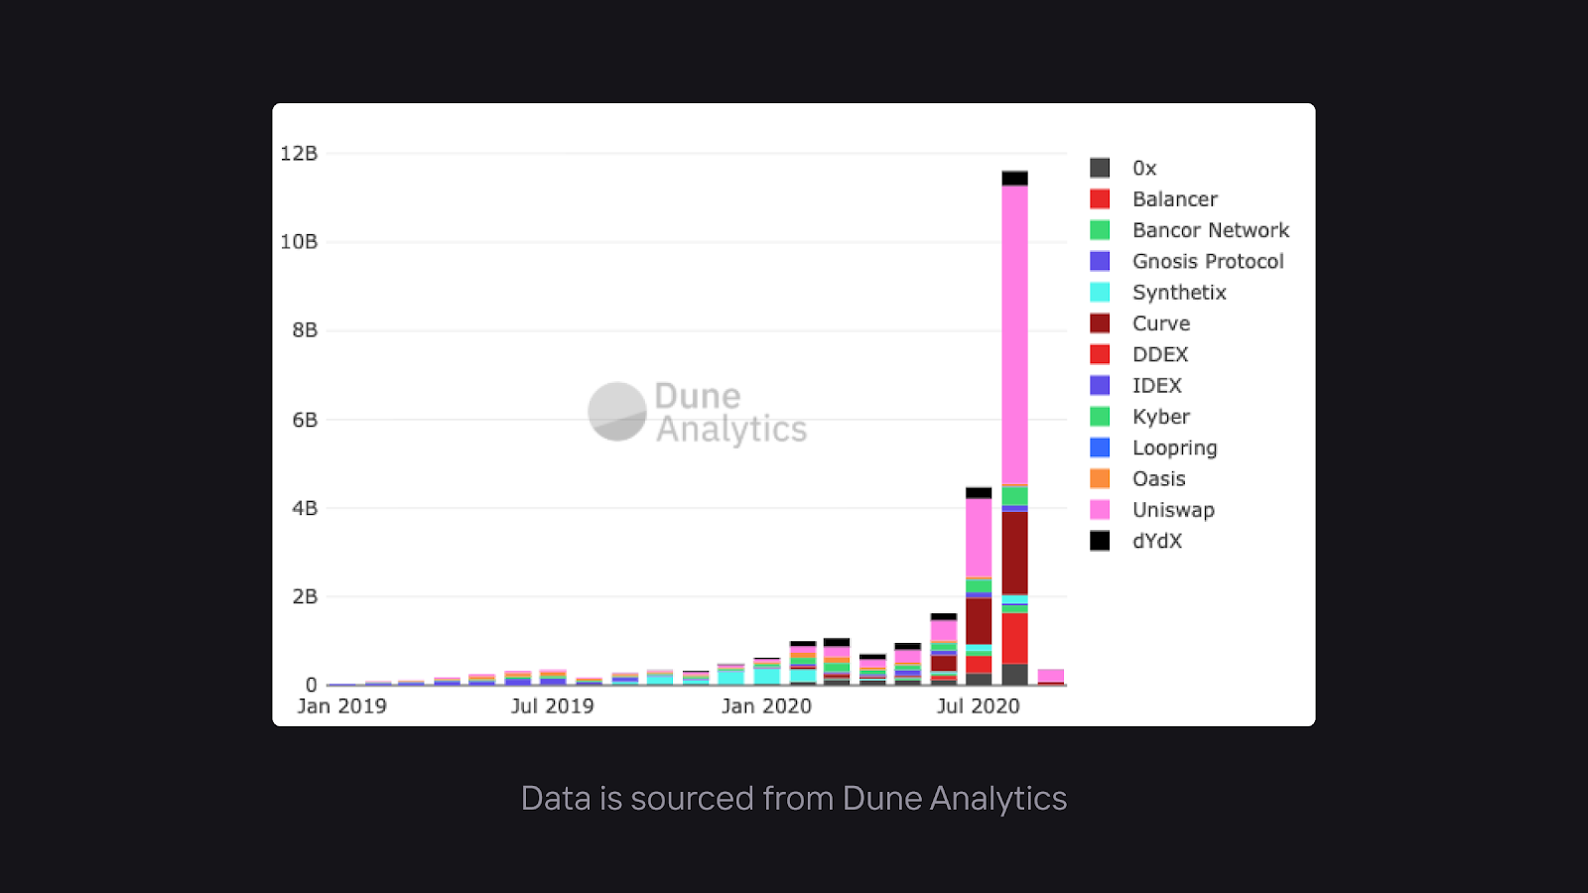
Task: Click the 6B y-axis label
Action: [305, 419]
